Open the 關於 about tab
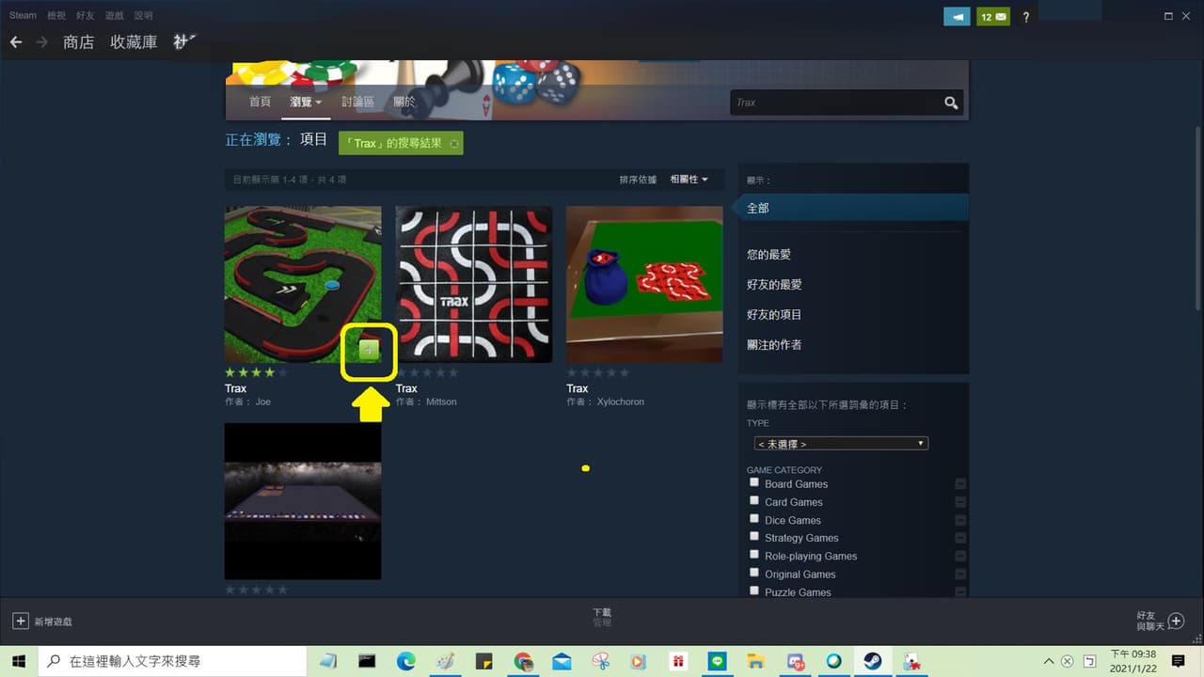 click(x=404, y=102)
